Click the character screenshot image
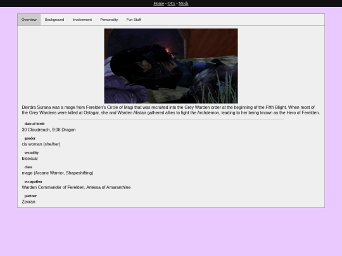 pos(171,66)
